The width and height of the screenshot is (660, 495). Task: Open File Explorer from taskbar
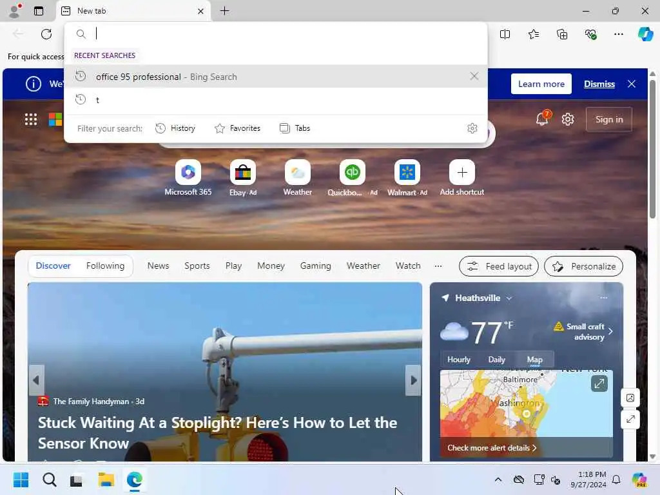coord(106,480)
